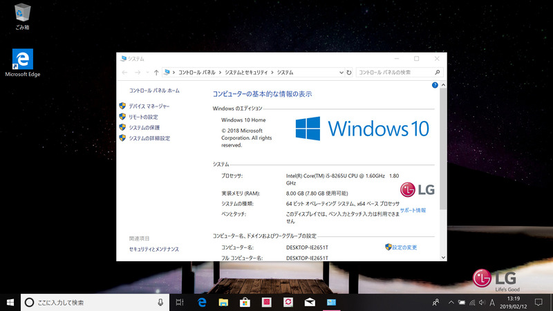Open Task View from the taskbar
This screenshot has height=311, width=553.
click(180, 302)
